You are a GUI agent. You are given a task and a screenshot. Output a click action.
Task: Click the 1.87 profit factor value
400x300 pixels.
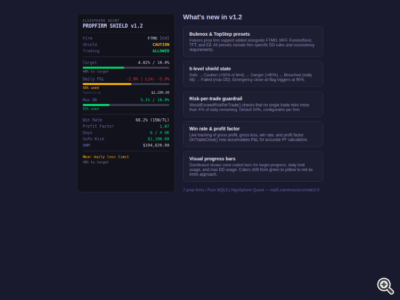(164, 126)
